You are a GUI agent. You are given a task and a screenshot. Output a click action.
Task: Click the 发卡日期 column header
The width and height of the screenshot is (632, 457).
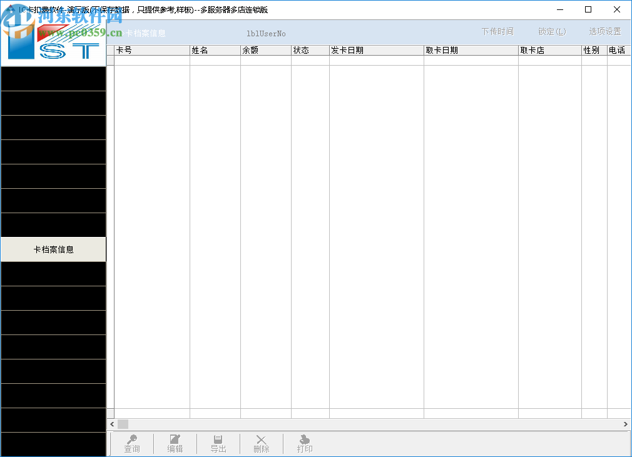[376, 51]
